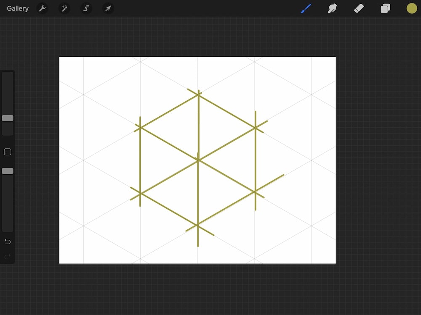Image resolution: width=421 pixels, height=315 pixels.
Task: Redo the last undone stroke
Action: (x=8, y=257)
